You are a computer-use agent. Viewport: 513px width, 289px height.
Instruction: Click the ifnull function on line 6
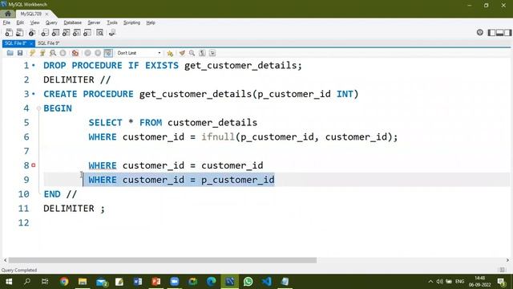click(x=217, y=137)
